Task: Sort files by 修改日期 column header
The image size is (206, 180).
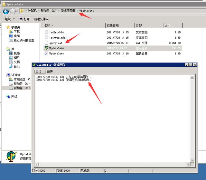Action: tap(113, 25)
